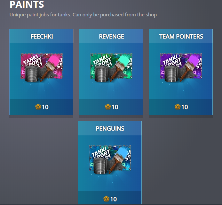Select the PENGUINS card title
The height and width of the screenshot is (205, 222).
tap(110, 129)
